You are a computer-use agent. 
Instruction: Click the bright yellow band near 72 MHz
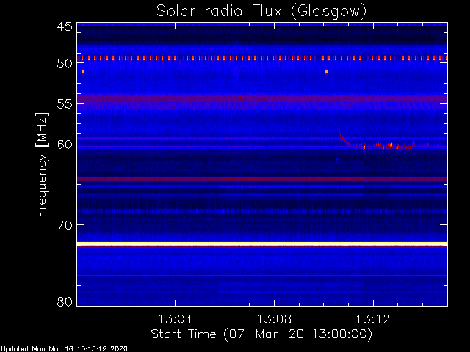tap(262, 244)
